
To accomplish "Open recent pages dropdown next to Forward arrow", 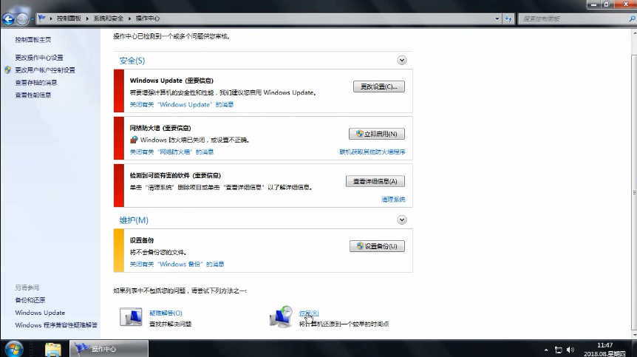I will pyautogui.click(x=32, y=18).
